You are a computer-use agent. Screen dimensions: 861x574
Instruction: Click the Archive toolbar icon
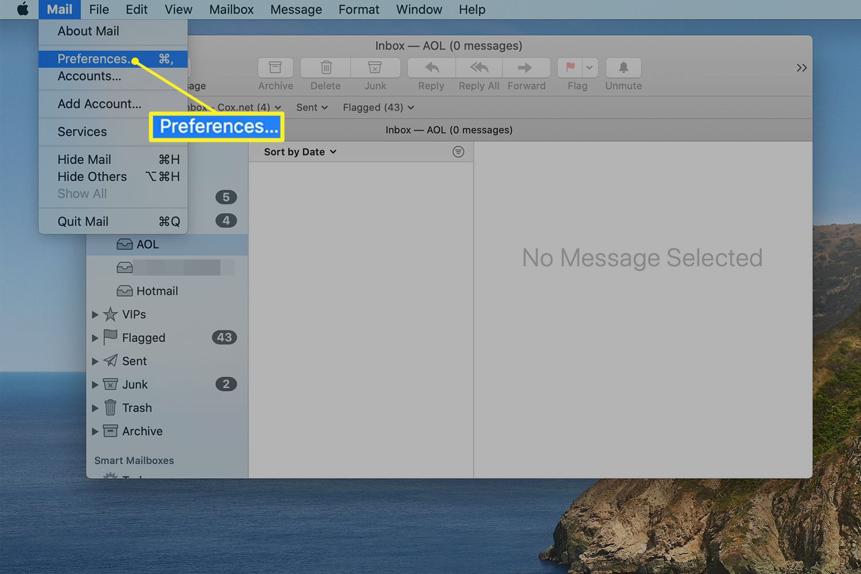click(x=276, y=68)
